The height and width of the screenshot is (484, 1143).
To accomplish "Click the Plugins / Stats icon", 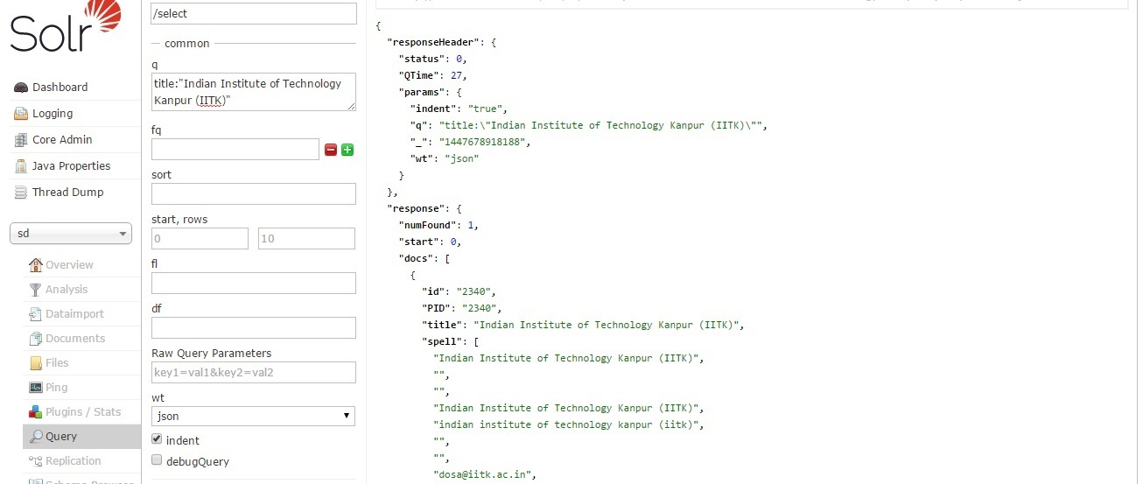I will 36,412.
